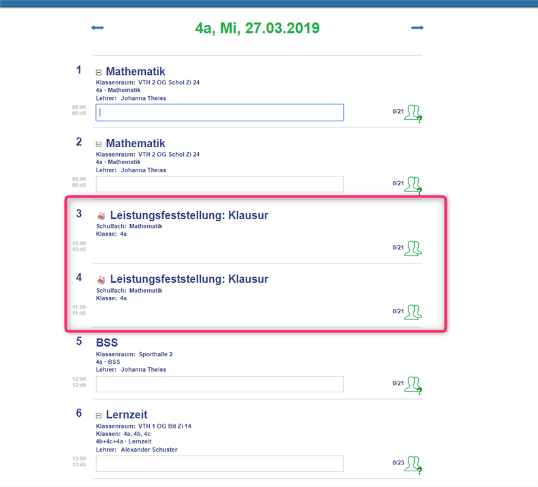Open attendance icon for lesson 4 Klausur
This screenshot has width=538, height=487.
413,312
